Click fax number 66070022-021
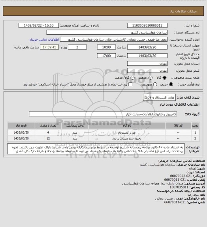This screenshot has width=207, height=227. tap(181, 176)
